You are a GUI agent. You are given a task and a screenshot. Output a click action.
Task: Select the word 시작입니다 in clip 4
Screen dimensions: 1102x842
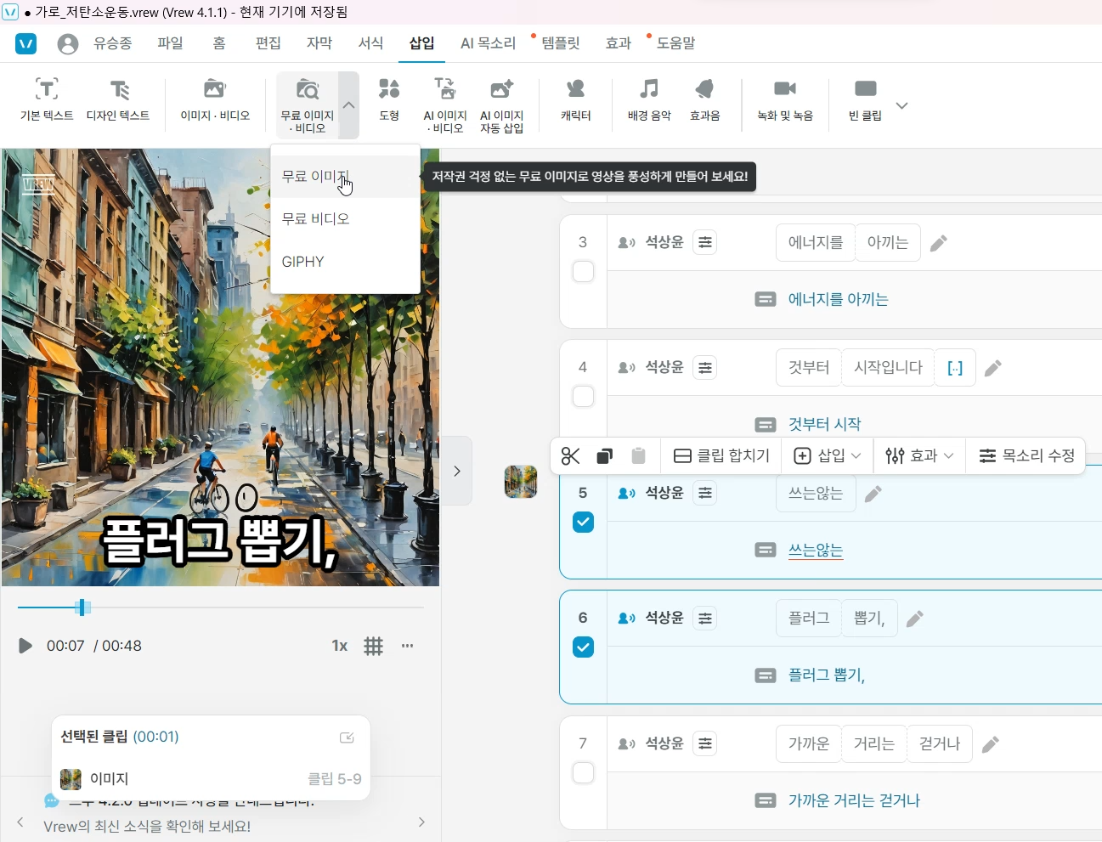(888, 368)
